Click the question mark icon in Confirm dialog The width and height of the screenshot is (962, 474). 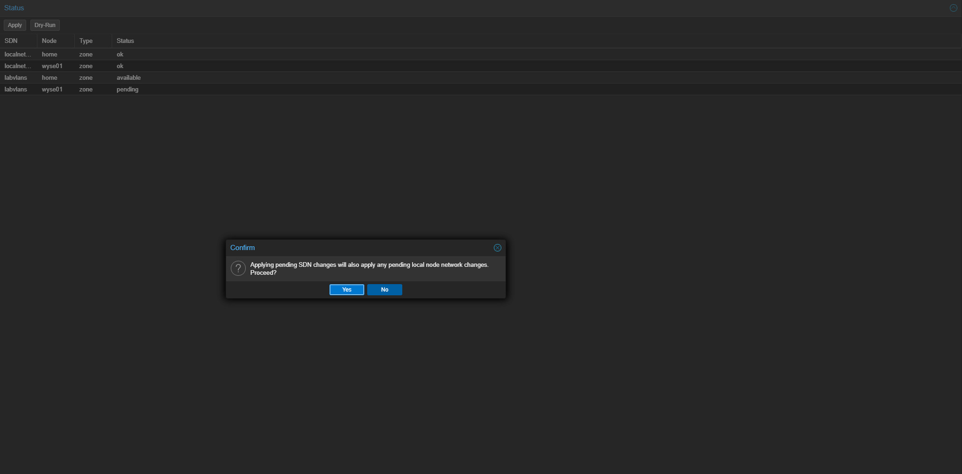(x=238, y=268)
